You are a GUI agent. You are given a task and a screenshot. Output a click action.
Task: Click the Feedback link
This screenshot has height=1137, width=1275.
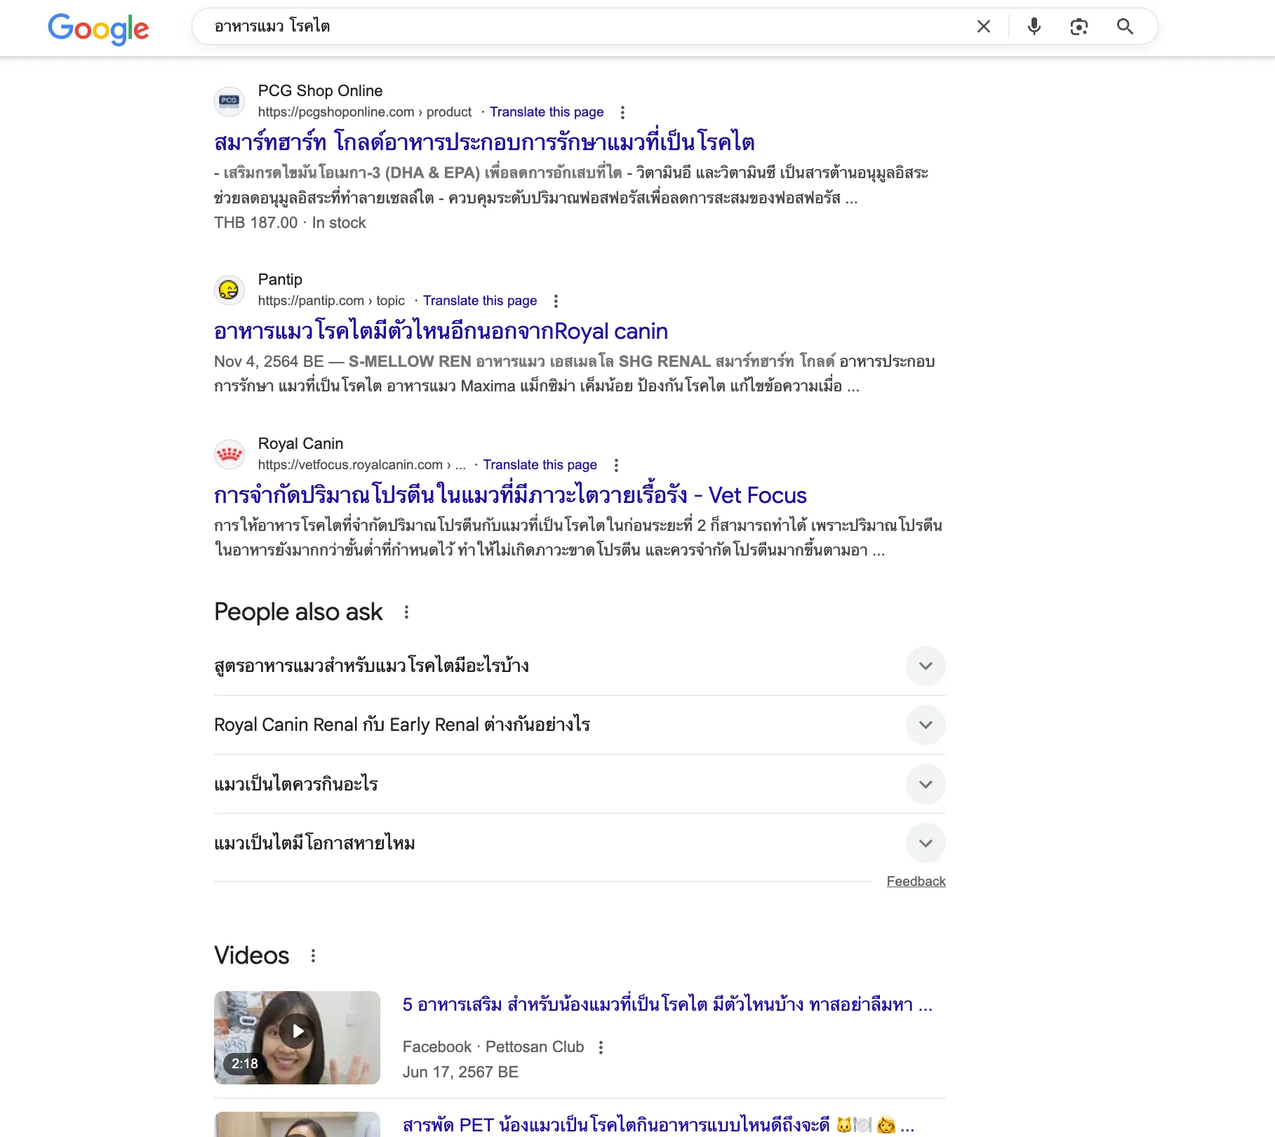click(x=916, y=882)
